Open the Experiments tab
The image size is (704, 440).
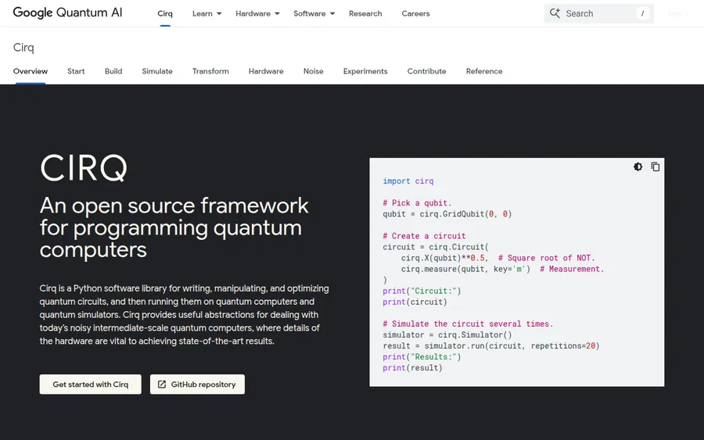click(x=365, y=71)
